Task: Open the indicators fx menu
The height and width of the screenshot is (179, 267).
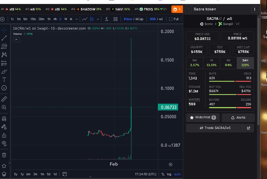Action: pyautogui.click(x=106, y=19)
